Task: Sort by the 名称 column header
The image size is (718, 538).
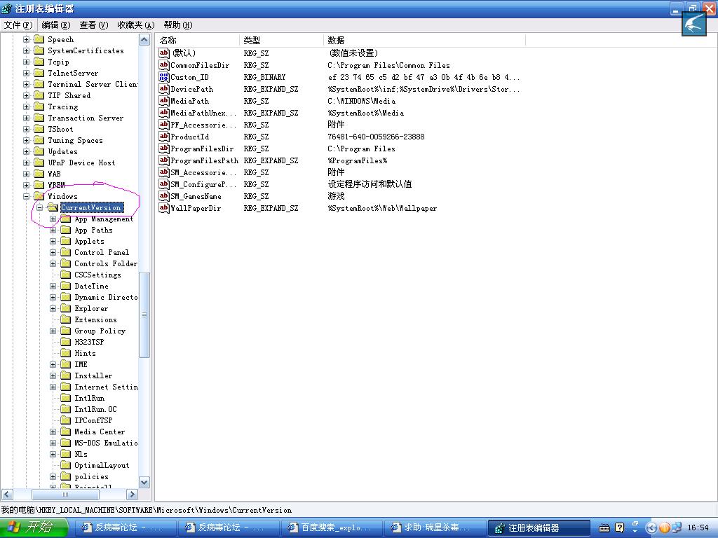Action: click(x=197, y=40)
